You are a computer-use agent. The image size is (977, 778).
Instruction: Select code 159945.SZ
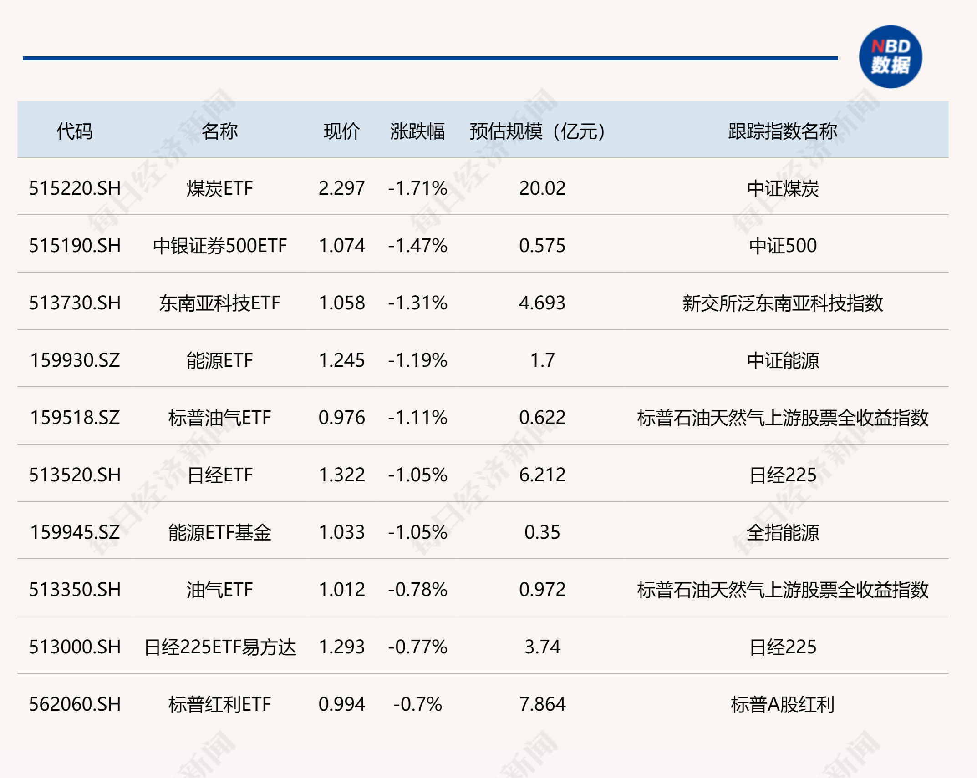click(75, 532)
